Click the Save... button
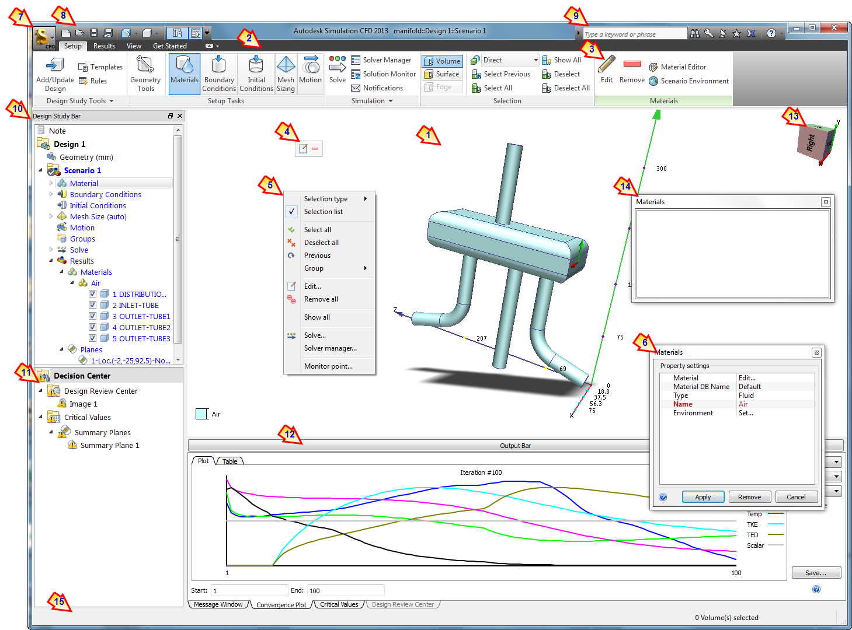Screen dimensions: 852x630 point(816,573)
